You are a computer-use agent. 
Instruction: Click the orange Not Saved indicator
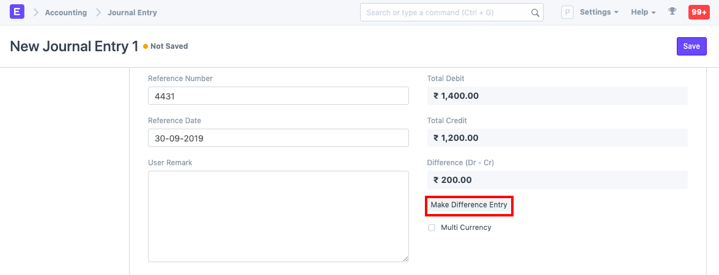tap(146, 46)
